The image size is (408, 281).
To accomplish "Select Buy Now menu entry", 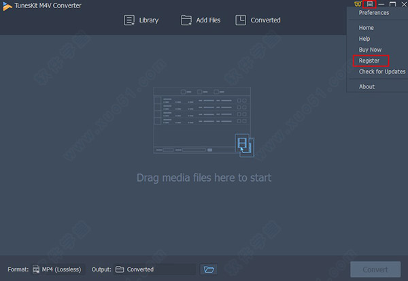I will [x=370, y=50].
